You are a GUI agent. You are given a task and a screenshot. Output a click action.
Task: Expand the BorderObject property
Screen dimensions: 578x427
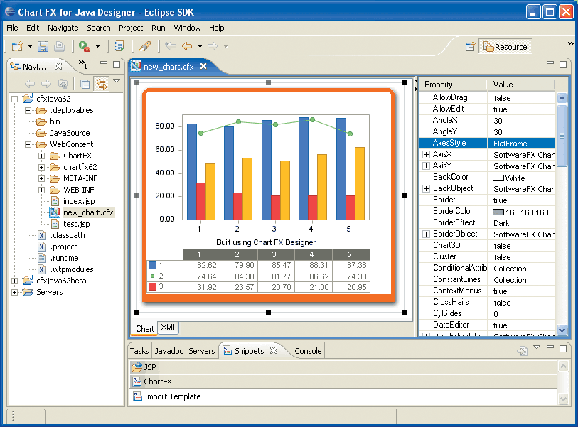coord(426,234)
